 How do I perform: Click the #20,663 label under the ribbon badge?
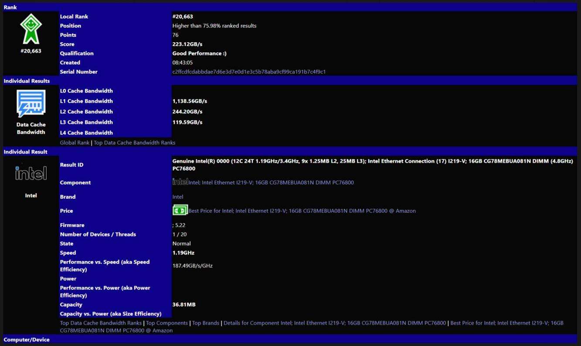(x=31, y=51)
